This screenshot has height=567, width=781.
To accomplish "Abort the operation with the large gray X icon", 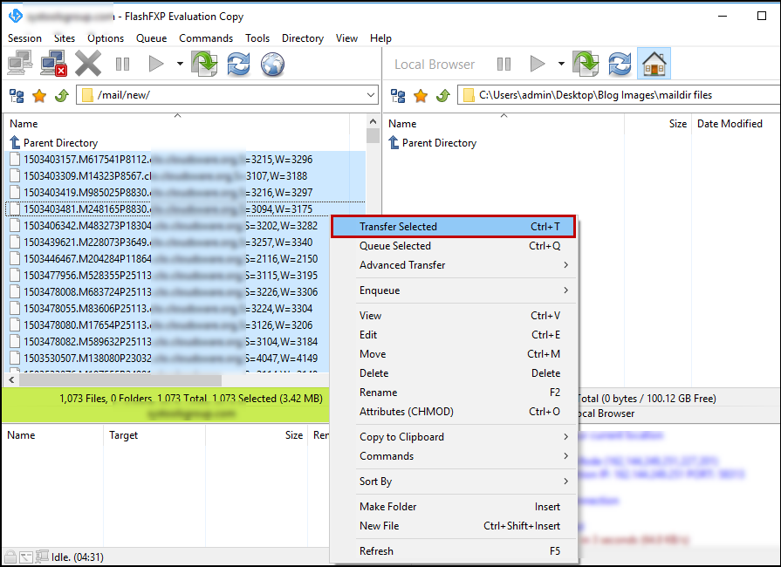I will (88, 64).
